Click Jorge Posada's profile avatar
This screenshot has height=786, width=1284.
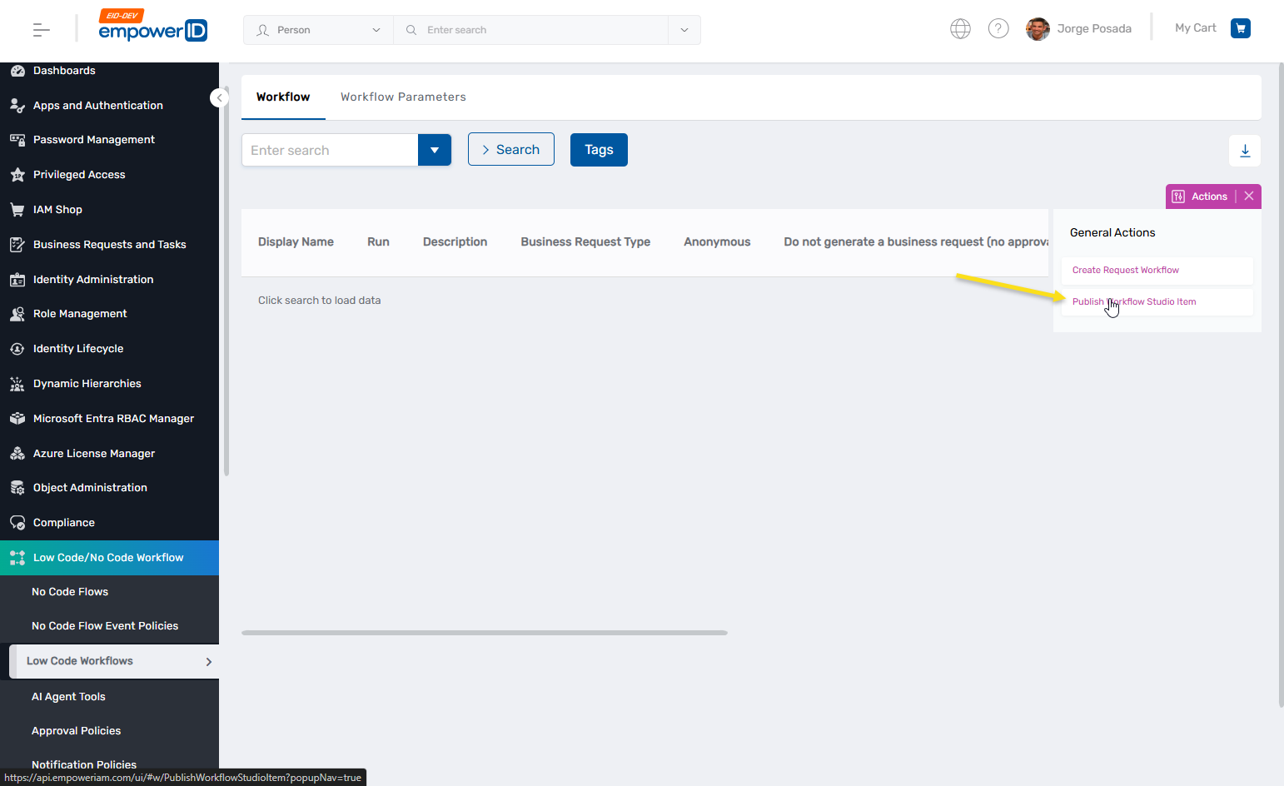coord(1038,28)
